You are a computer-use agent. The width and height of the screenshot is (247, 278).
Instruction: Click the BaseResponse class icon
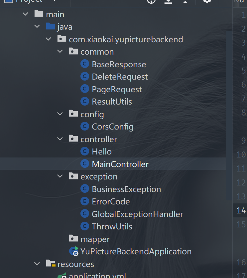click(x=85, y=64)
